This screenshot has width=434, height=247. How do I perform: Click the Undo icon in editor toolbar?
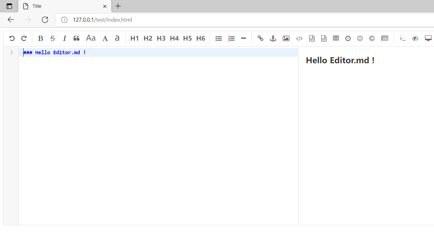tap(12, 38)
